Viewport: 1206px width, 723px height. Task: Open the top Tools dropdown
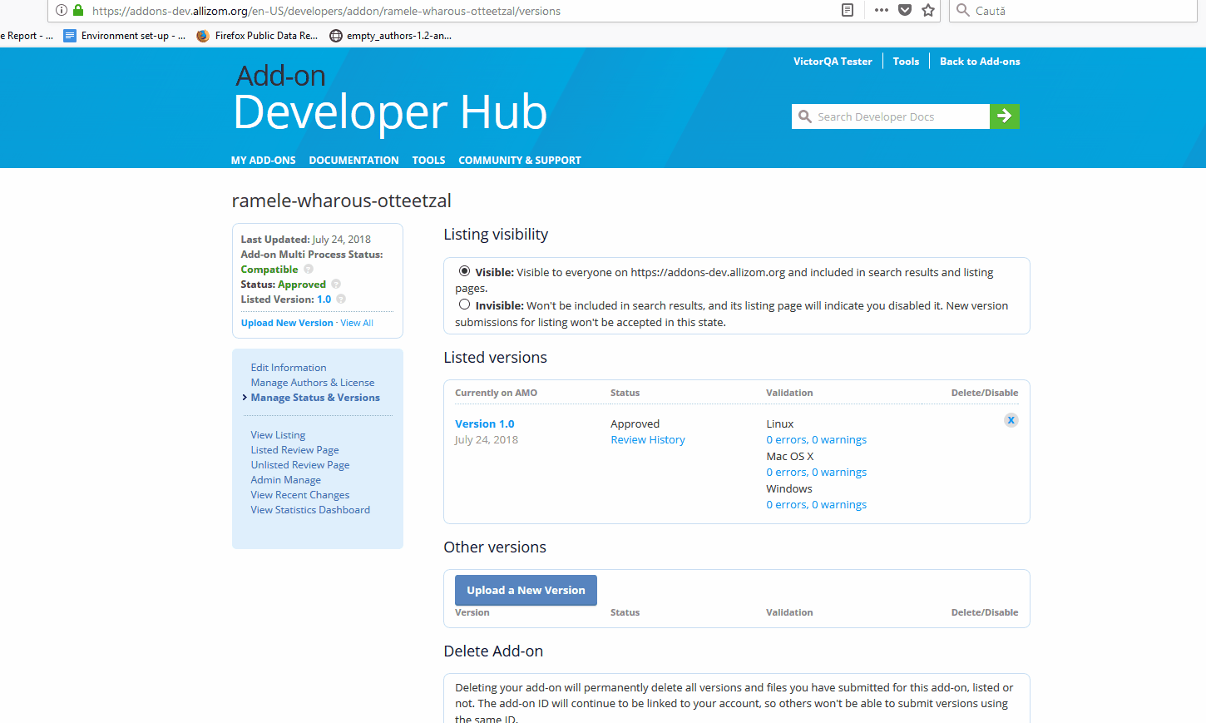coord(906,62)
